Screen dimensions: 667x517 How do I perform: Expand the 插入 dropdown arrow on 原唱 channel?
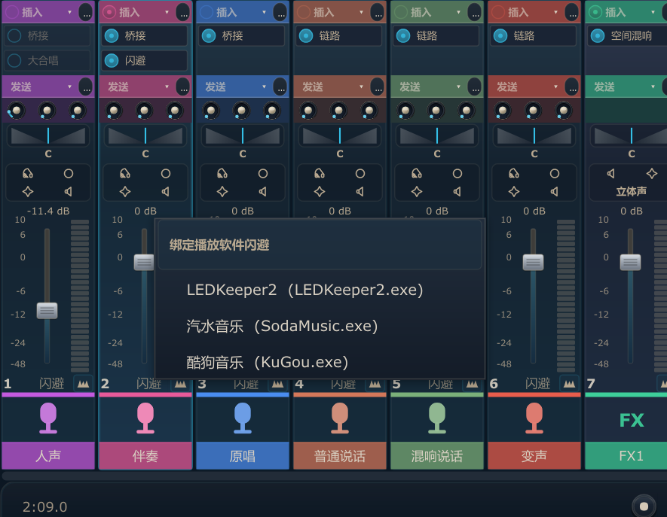(x=265, y=12)
